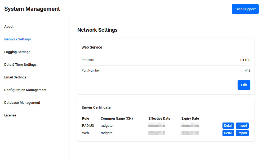Screen dimensions: 263x160
Task: Show Detail for the Web certificate
Action: [228, 133]
